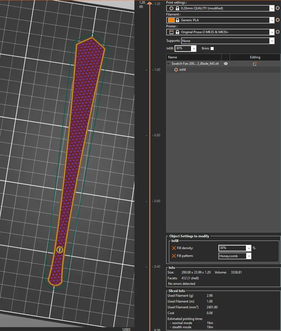Image resolution: width=281 pixels, height=331 pixels.
Task: Click the Used Filament (m) value 1.00
Action: click(x=210, y=301)
